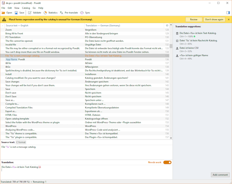Image resolution: width=232 pixels, height=184 pixels.
Task: Click the Sync cloud icon
Action: (x=82, y=13)
